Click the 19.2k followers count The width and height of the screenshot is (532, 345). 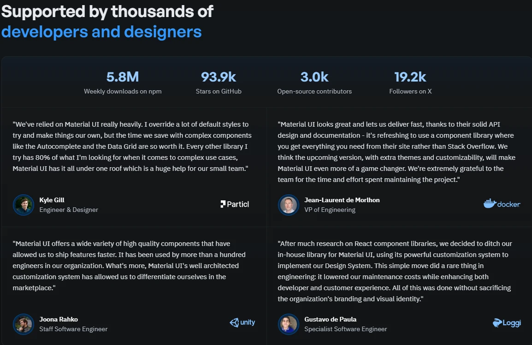pos(410,77)
